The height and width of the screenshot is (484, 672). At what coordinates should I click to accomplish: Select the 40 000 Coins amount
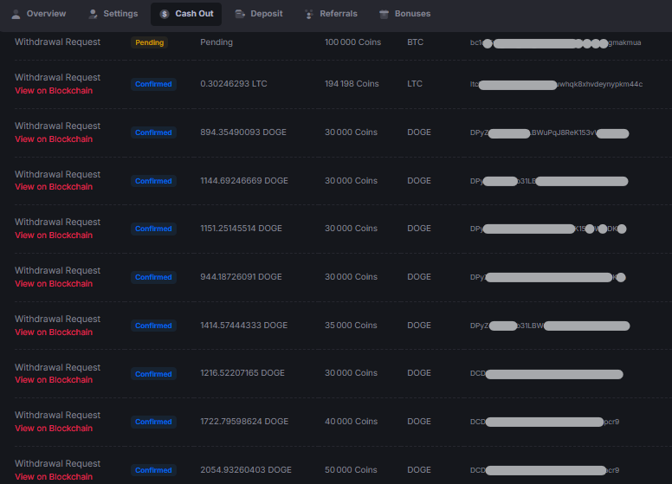click(x=351, y=421)
